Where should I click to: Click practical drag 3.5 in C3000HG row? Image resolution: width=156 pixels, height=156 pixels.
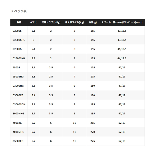click(x=51, y=86)
